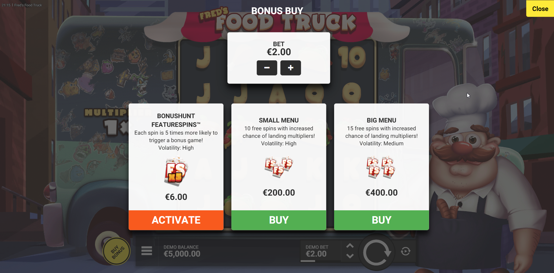Open the autoplay icon
The image size is (554, 273).
[406, 251]
